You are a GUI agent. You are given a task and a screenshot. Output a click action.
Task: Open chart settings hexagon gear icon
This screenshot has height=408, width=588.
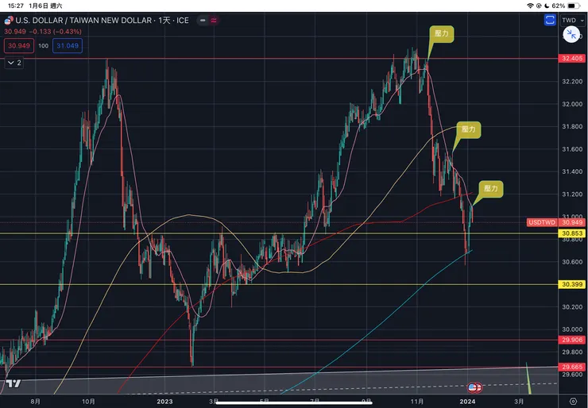tap(573, 402)
